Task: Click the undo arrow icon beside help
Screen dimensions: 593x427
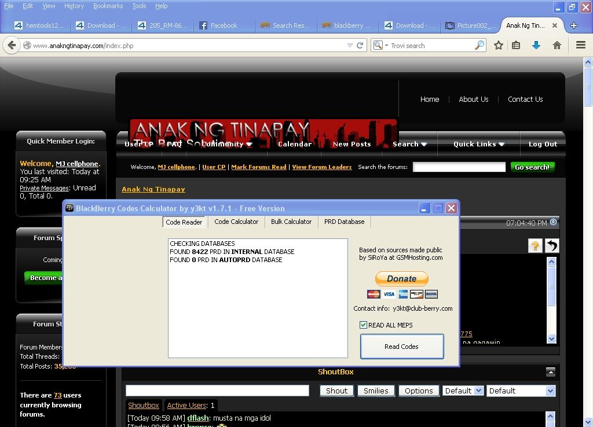Action: point(552,246)
